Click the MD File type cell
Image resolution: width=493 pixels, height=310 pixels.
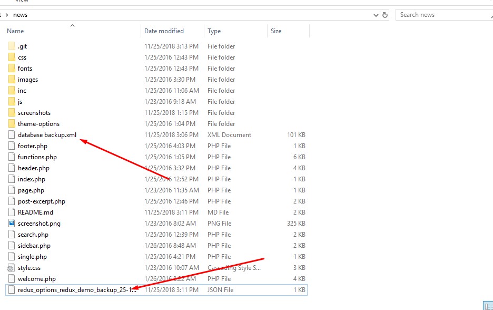218,212
